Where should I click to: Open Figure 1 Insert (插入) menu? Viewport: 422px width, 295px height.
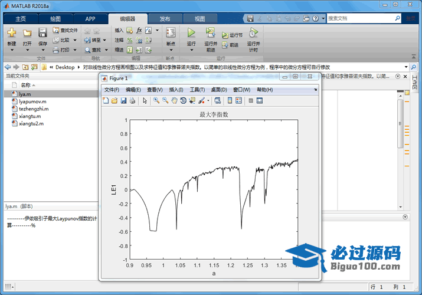(176, 90)
